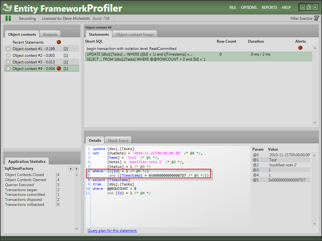322x241 pixels.
Task: Minimize the profiler window
Action: pos(302,8)
